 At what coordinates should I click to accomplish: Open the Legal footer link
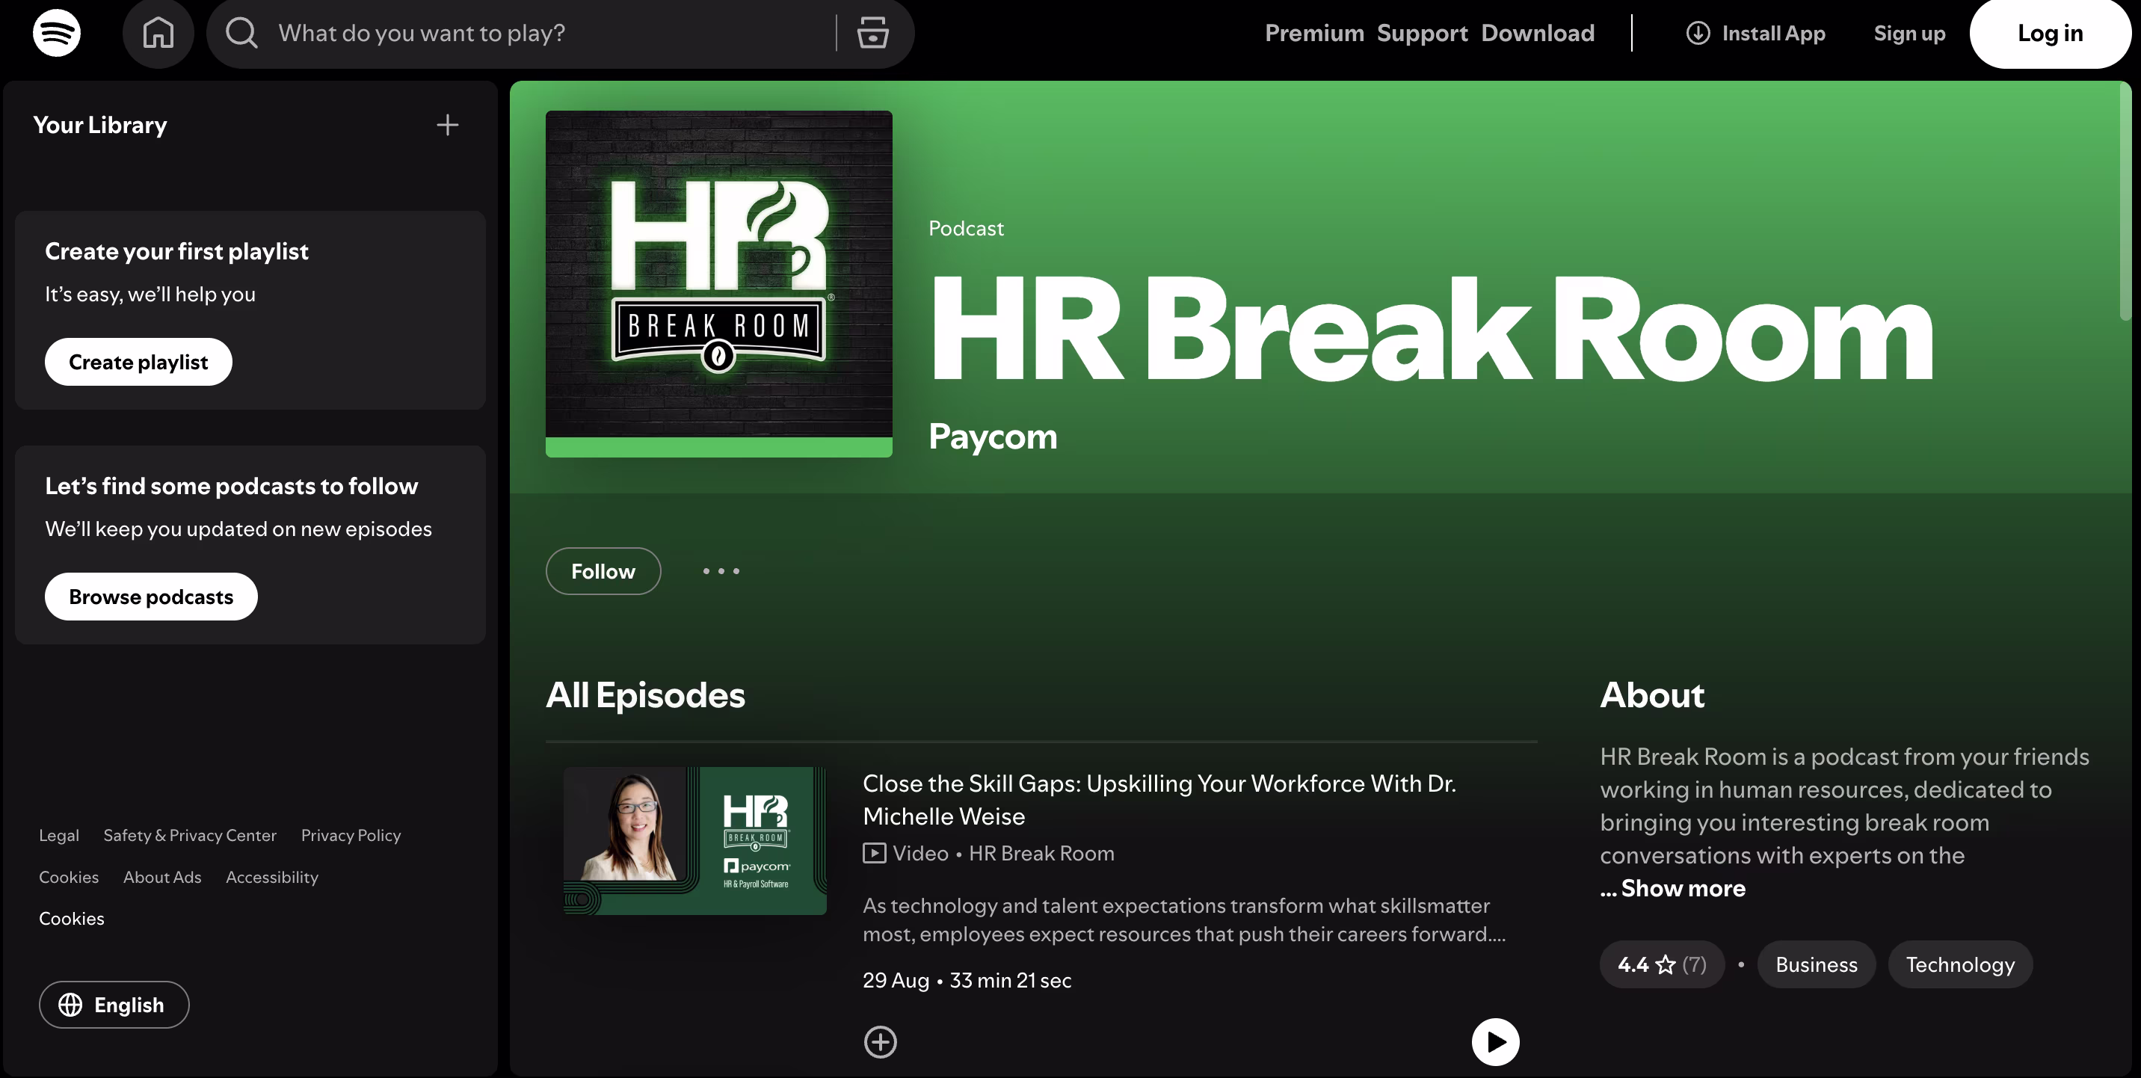tap(59, 835)
